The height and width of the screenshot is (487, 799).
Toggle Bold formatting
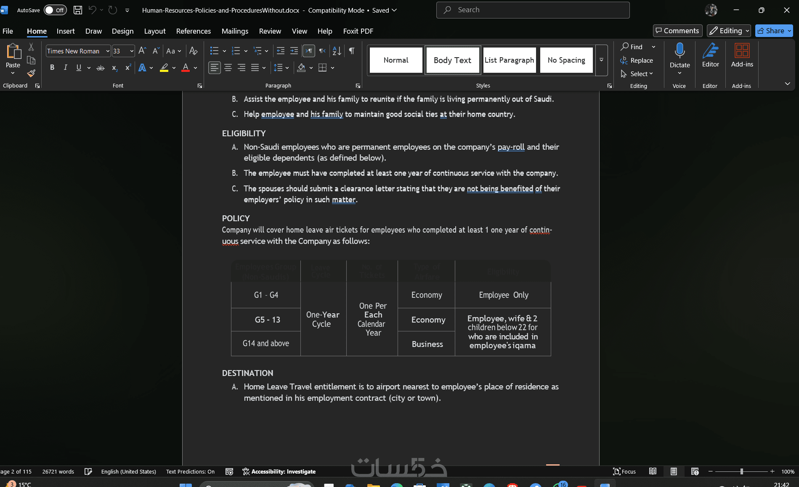[52, 68]
